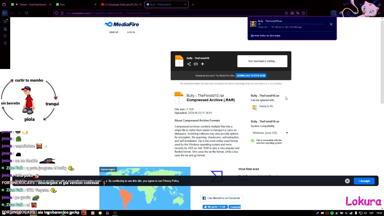The image size is (384, 216).
Task: Click the install/download page icon in address bar
Action: point(292,13)
